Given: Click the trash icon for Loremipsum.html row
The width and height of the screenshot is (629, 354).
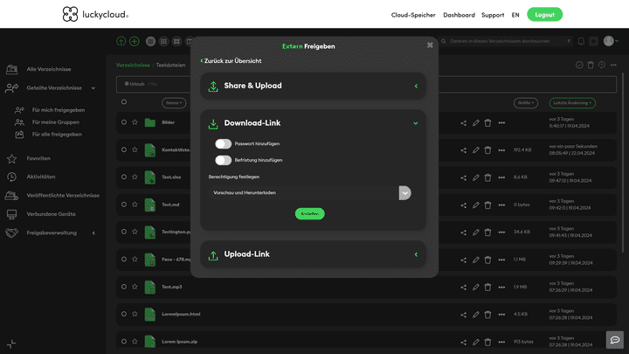Looking at the screenshot, I should click(x=488, y=314).
